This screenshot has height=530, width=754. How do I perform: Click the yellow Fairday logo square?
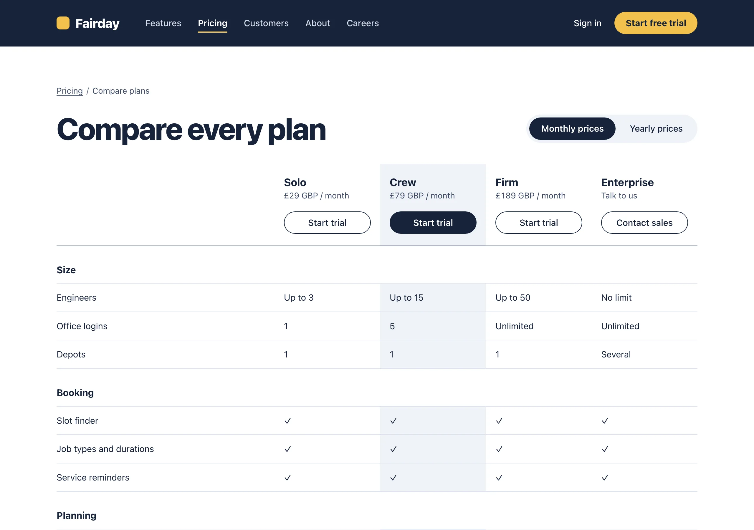pyautogui.click(x=63, y=23)
